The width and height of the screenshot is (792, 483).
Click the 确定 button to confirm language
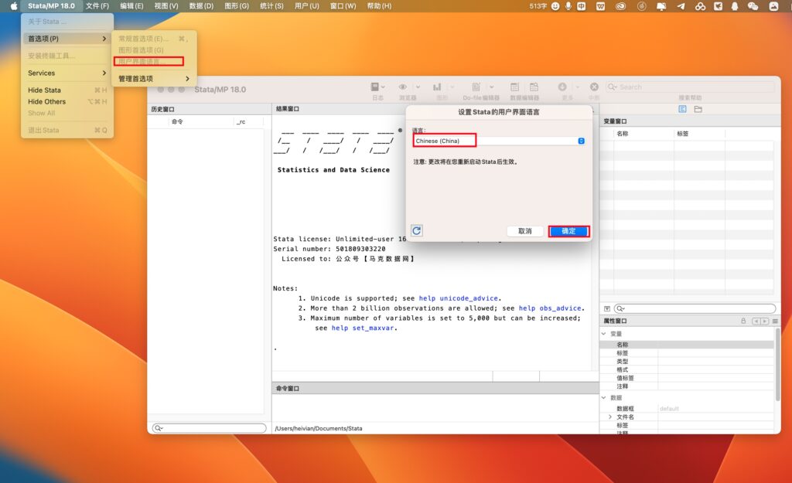568,230
